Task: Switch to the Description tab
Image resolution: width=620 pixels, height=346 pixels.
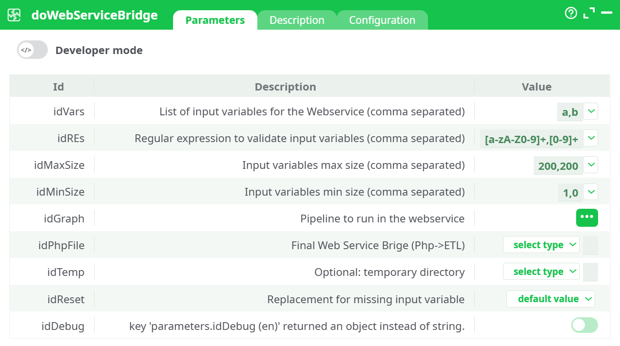Action: tap(296, 20)
